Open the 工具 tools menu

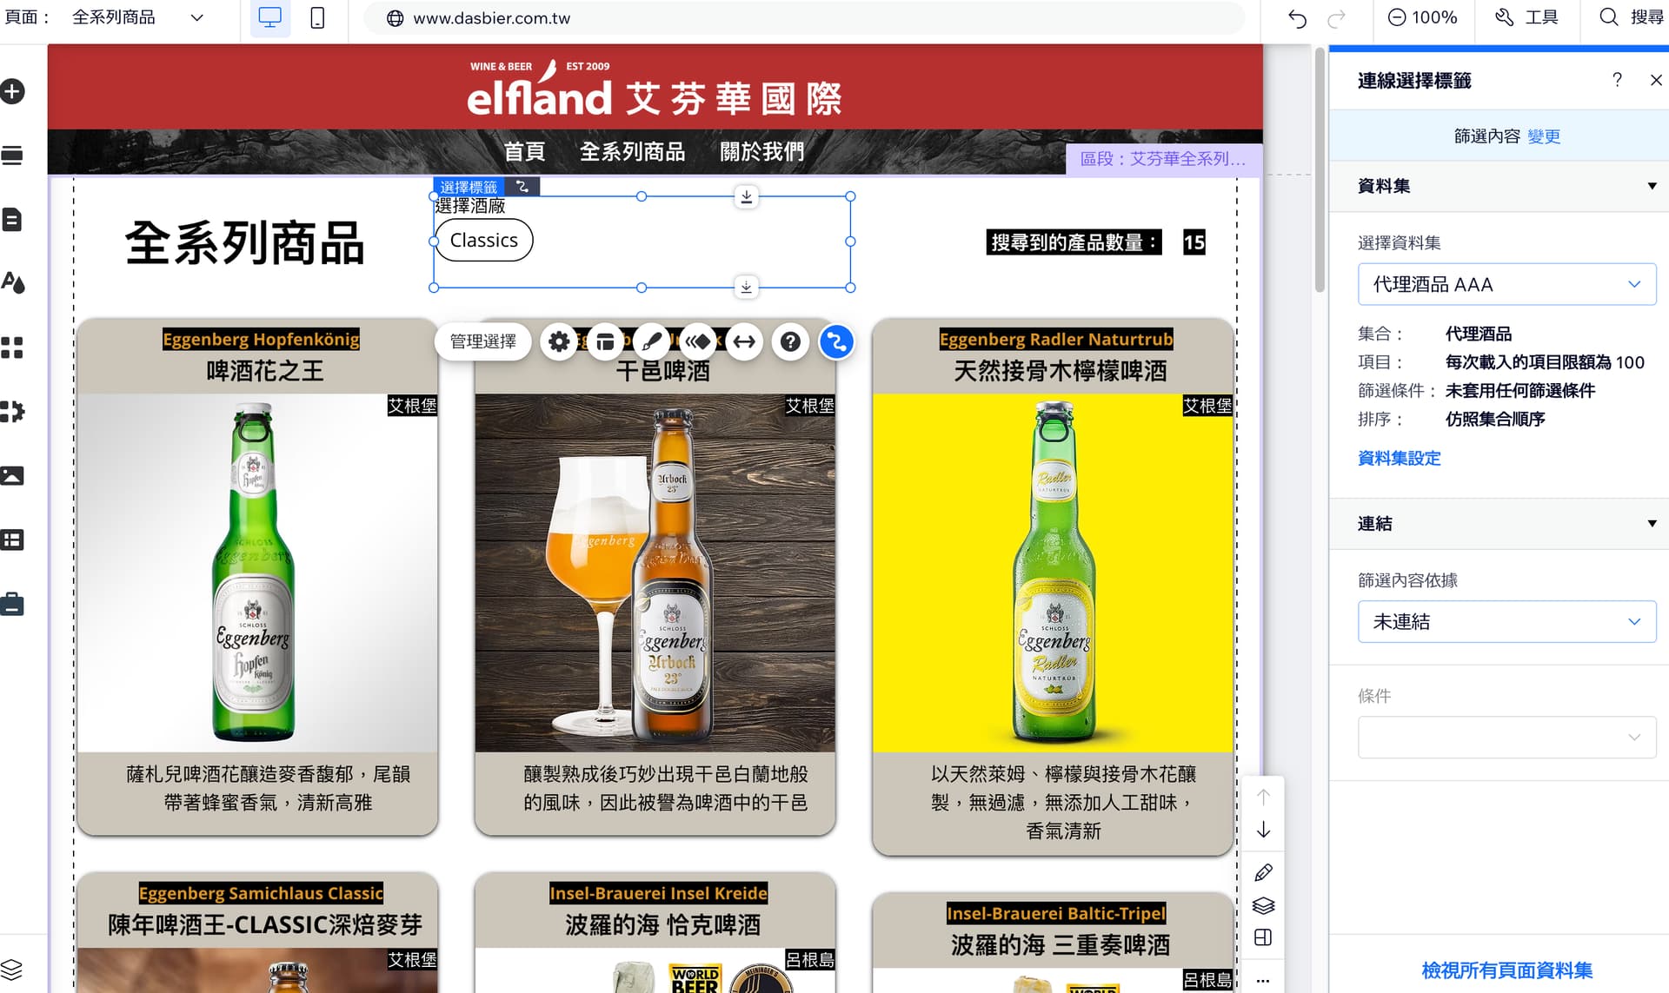[x=1526, y=17]
